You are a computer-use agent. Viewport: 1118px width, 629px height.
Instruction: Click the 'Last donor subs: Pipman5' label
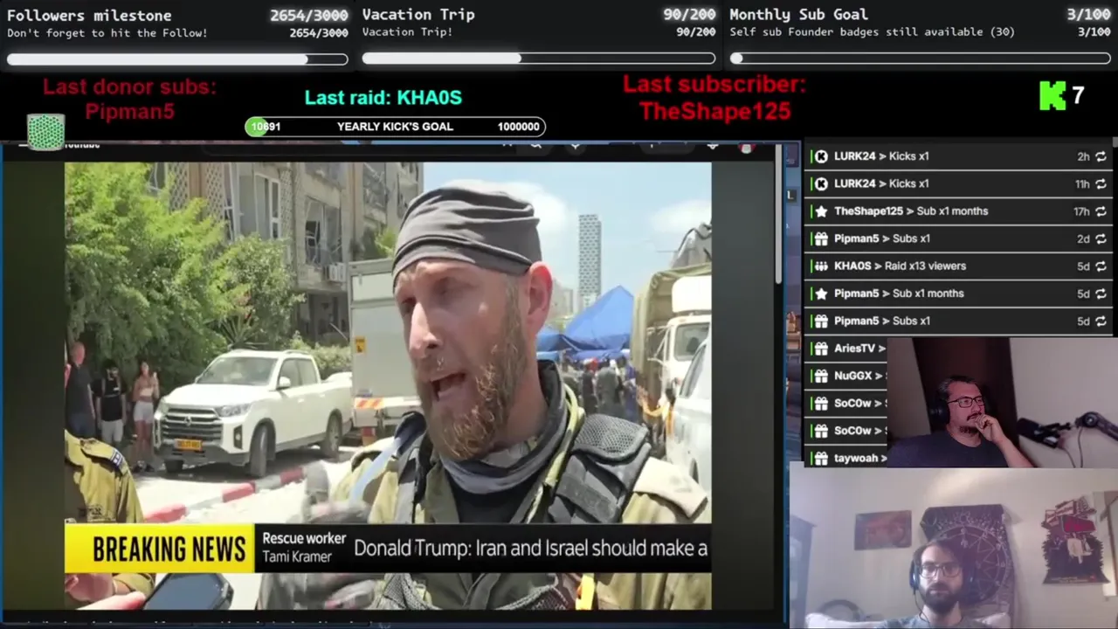pos(129,99)
